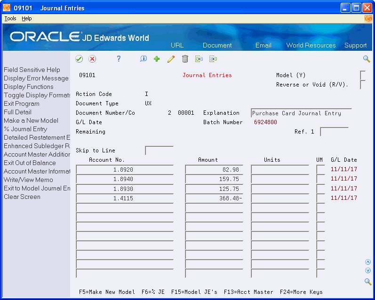
Task: Click F5=Make New Model function key
Action: point(107,292)
